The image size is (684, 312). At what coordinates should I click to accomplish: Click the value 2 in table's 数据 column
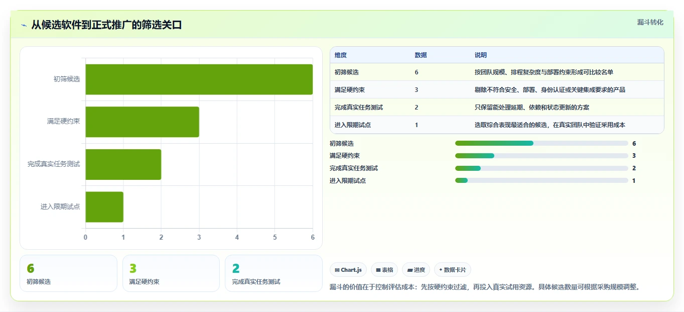(x=417, y=108)
